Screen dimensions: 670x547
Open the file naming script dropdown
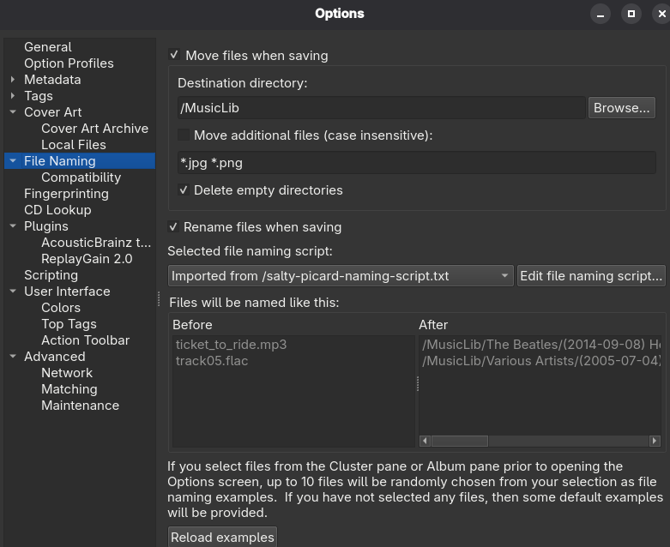[341, 276]
